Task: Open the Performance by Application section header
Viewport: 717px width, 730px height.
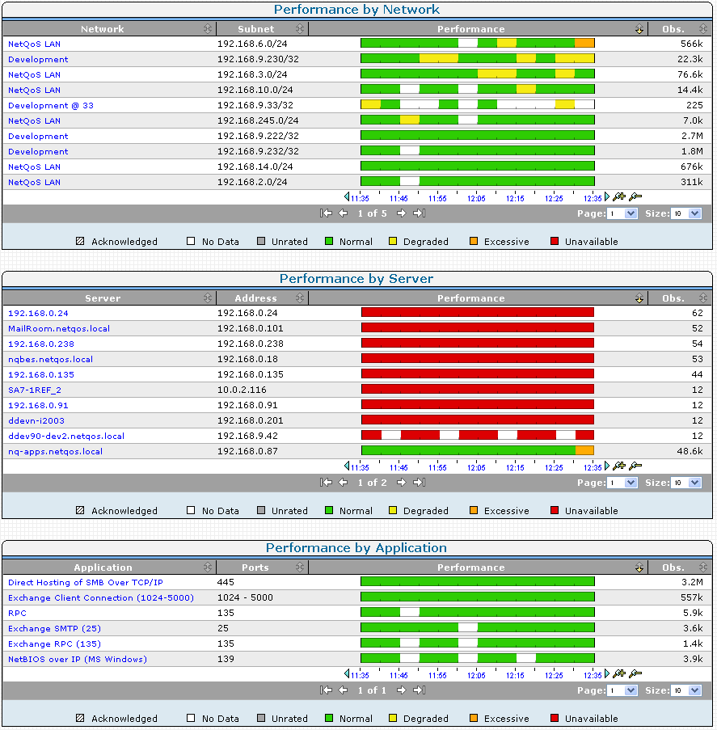Action: [x=357, y=547]
